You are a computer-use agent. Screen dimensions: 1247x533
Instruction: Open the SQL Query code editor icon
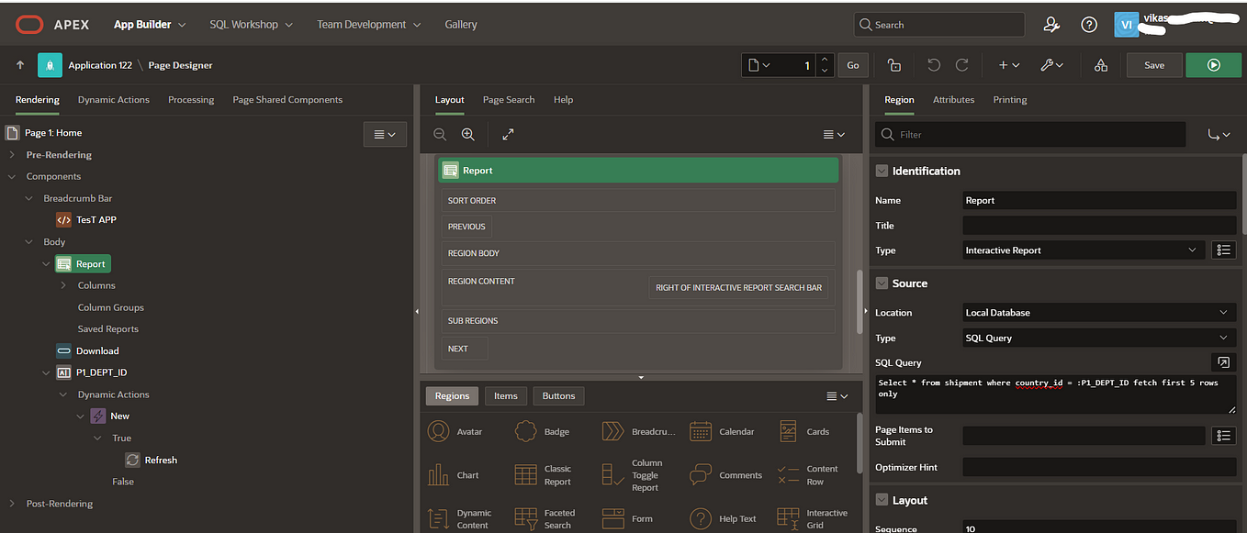[1223, 362]
